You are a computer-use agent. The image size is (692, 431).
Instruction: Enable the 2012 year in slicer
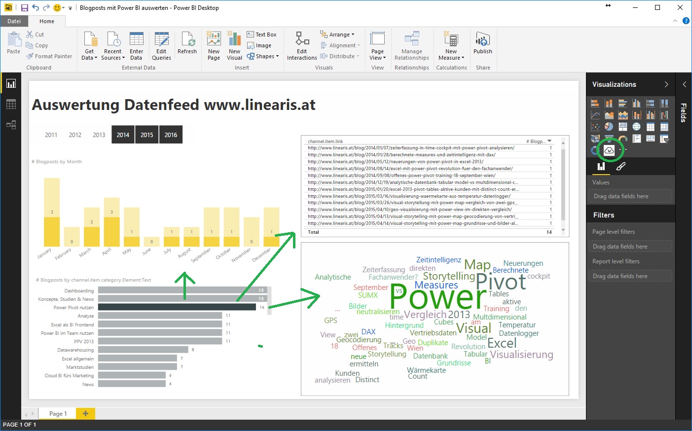click(x=75, y=135)
